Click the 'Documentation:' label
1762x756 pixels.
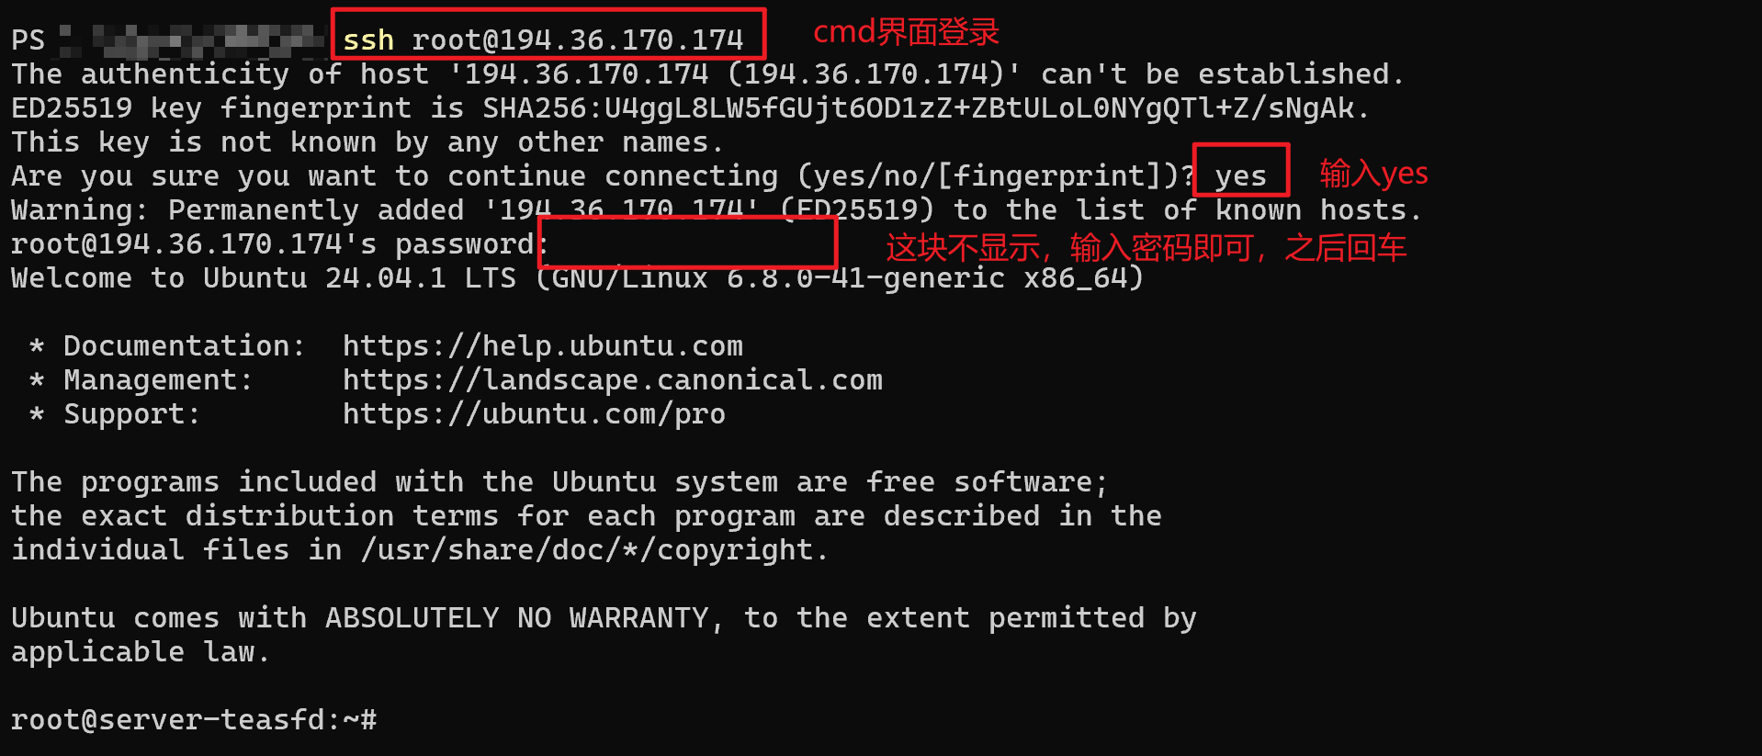pyautogui.click(x=184, y=346)
